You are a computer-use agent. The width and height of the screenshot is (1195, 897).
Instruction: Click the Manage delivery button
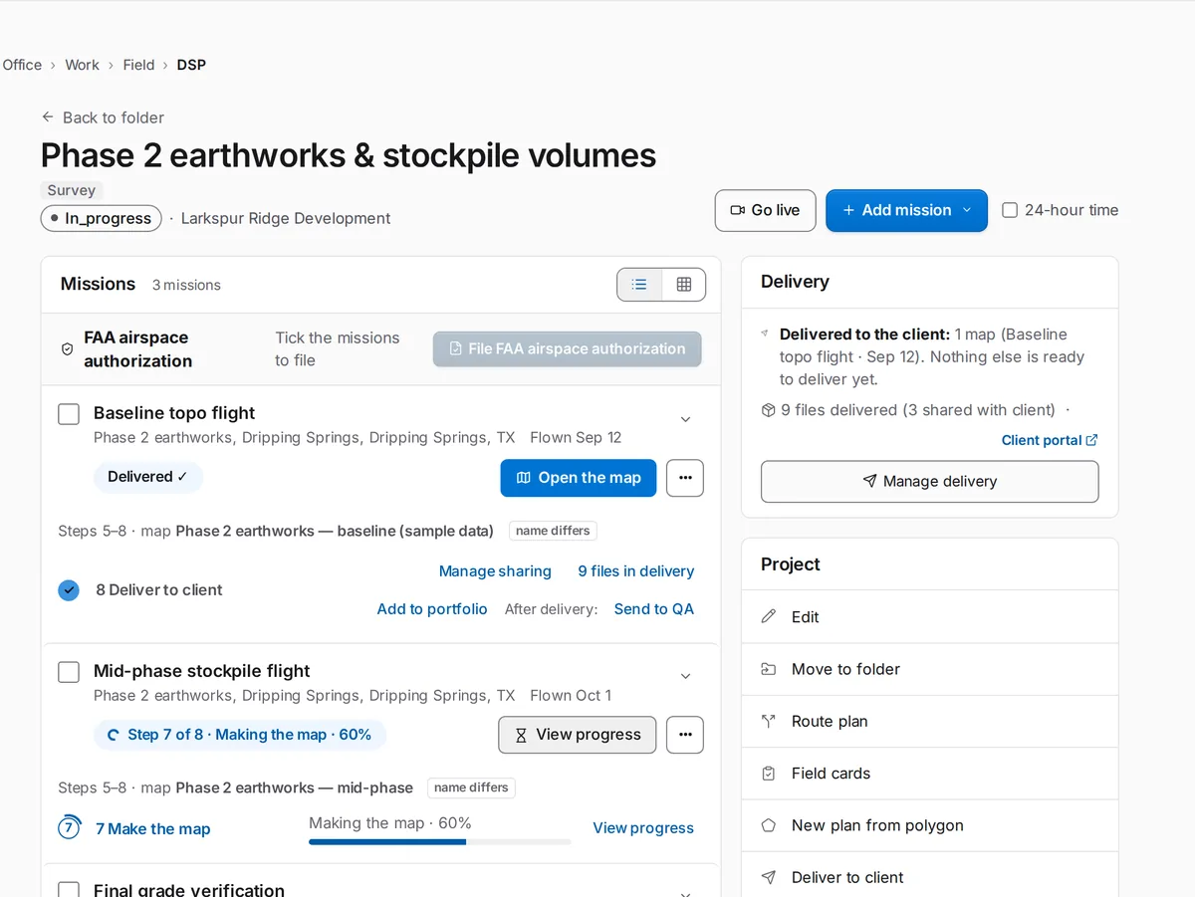point(929,482)
